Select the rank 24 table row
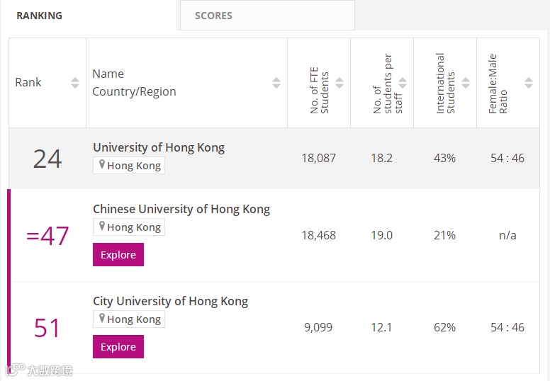Image resolution: width=550 pixels, height=381 pixels. [x=274, y=159]
